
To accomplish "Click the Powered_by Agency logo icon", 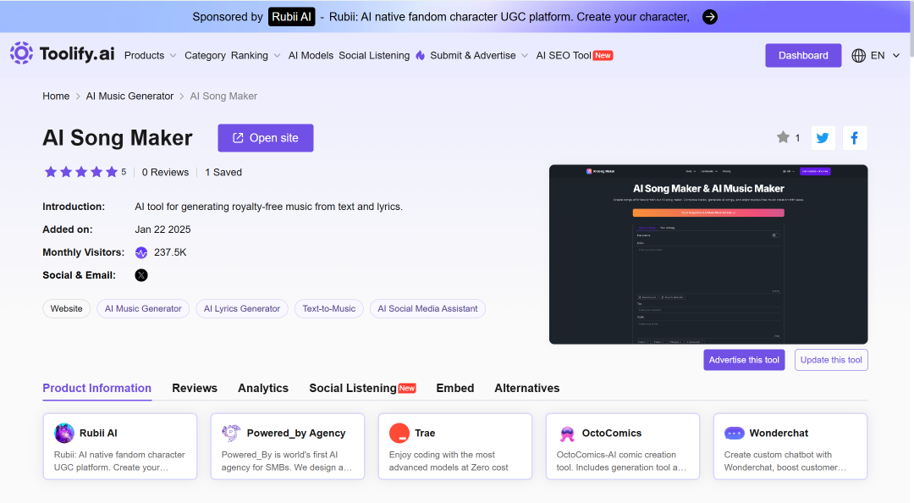I will 231,433.
